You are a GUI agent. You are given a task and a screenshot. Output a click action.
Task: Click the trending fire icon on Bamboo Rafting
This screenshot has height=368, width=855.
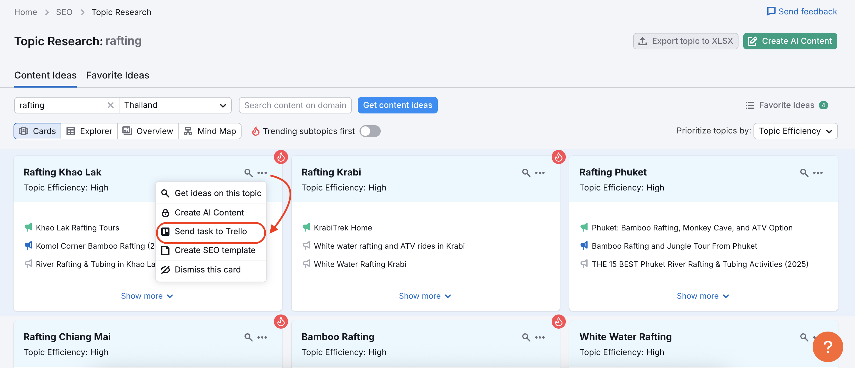559,321
